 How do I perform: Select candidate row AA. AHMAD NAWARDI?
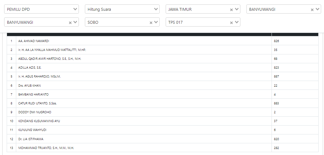click(34, 41)
